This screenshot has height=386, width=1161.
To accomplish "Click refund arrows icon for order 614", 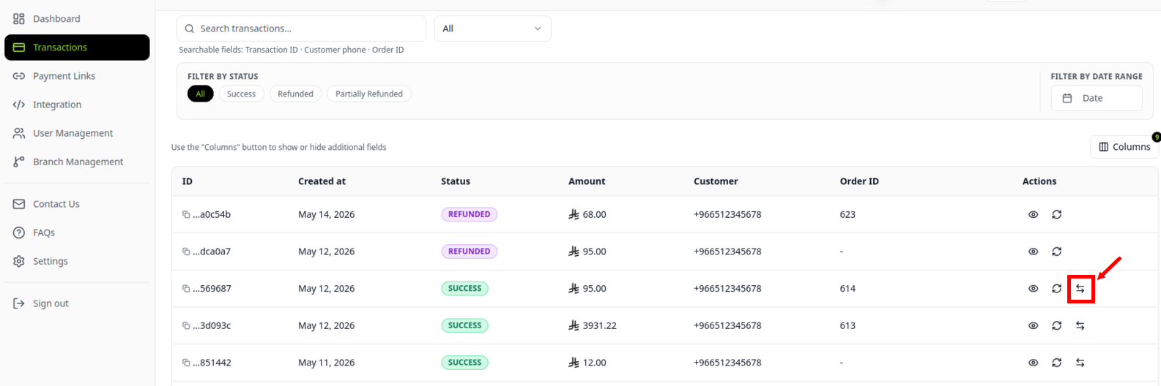I will pos(1080,289).
